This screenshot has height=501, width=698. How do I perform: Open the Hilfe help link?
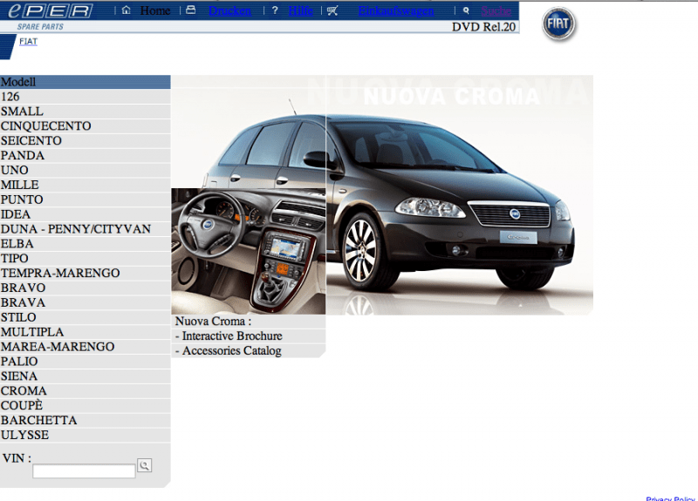(x=301, y=10)
